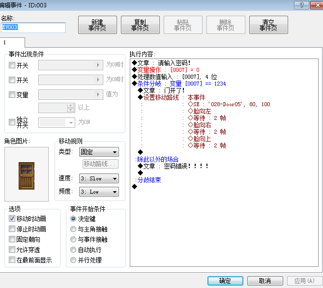Enable the first 开关 condition checkbox
The width and height of the screenshot is (323, 288).
click(x=12, y=65)
